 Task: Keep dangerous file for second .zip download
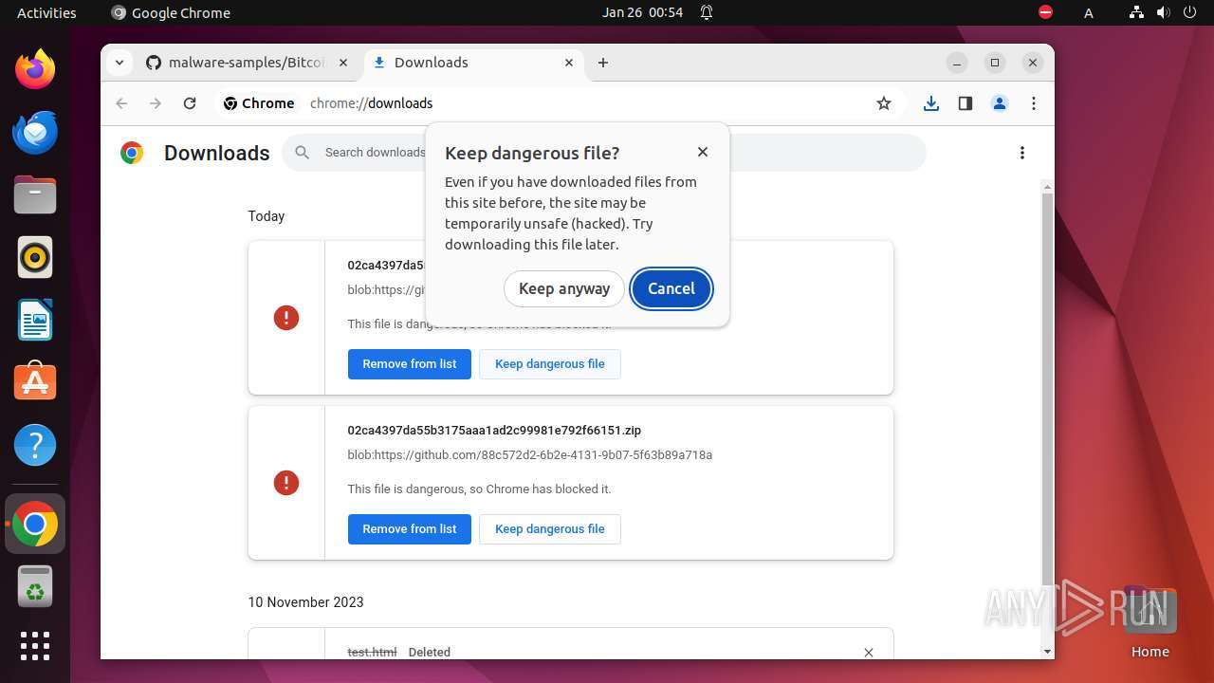550,529
